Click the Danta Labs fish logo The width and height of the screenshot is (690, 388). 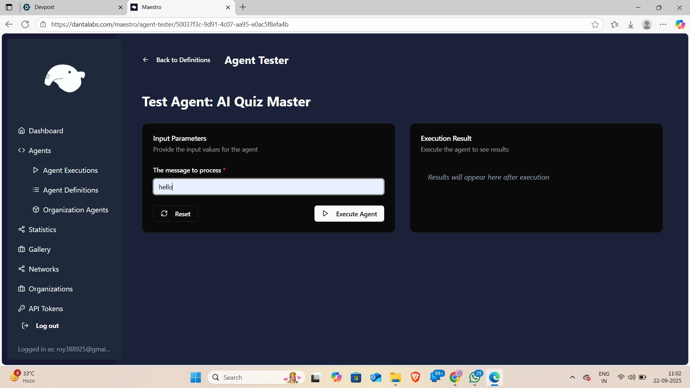click(65, 78)
